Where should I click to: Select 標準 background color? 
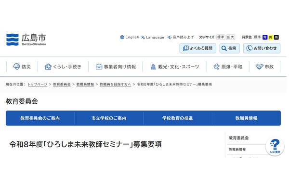pyautogui.click(x=257, y=37)
